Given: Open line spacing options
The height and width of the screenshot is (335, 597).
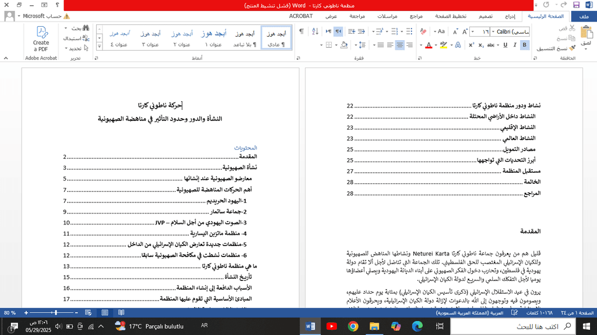Looking at the screenshot, I should click(x=362, y=45).
